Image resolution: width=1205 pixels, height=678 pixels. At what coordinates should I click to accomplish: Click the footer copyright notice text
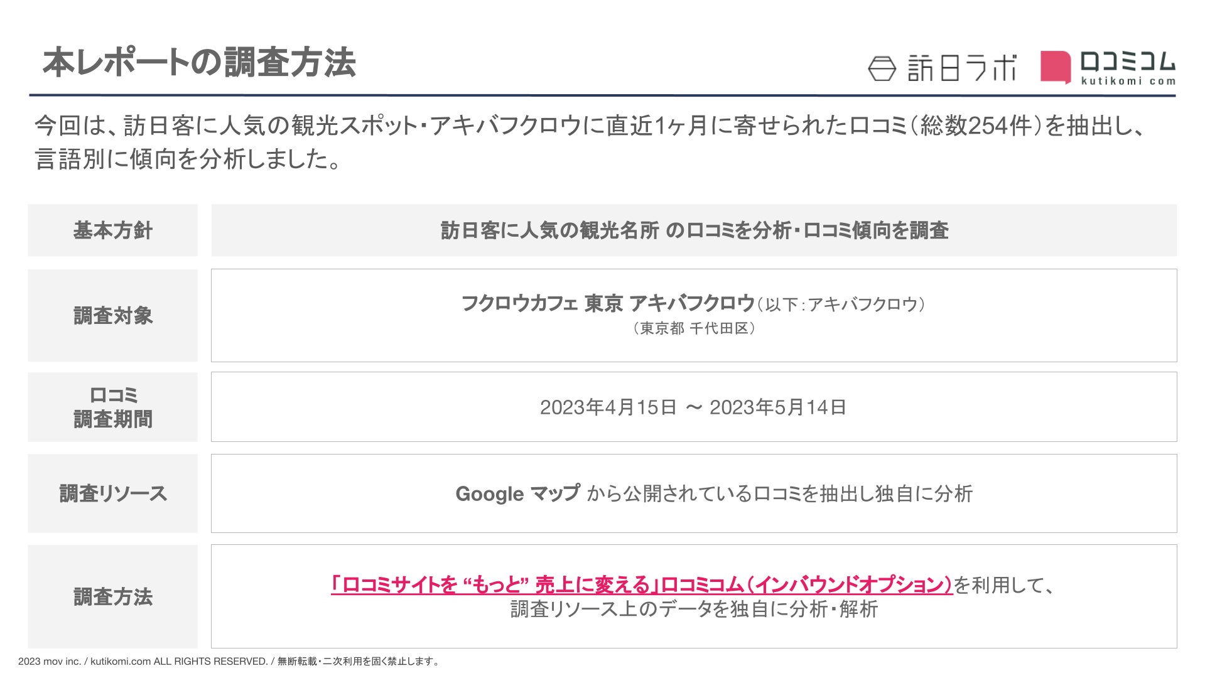[x=229, y=661]
